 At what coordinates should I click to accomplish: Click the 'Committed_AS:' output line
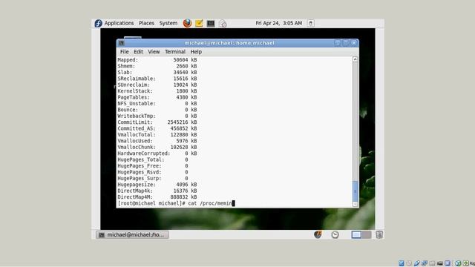click(157, 128)
